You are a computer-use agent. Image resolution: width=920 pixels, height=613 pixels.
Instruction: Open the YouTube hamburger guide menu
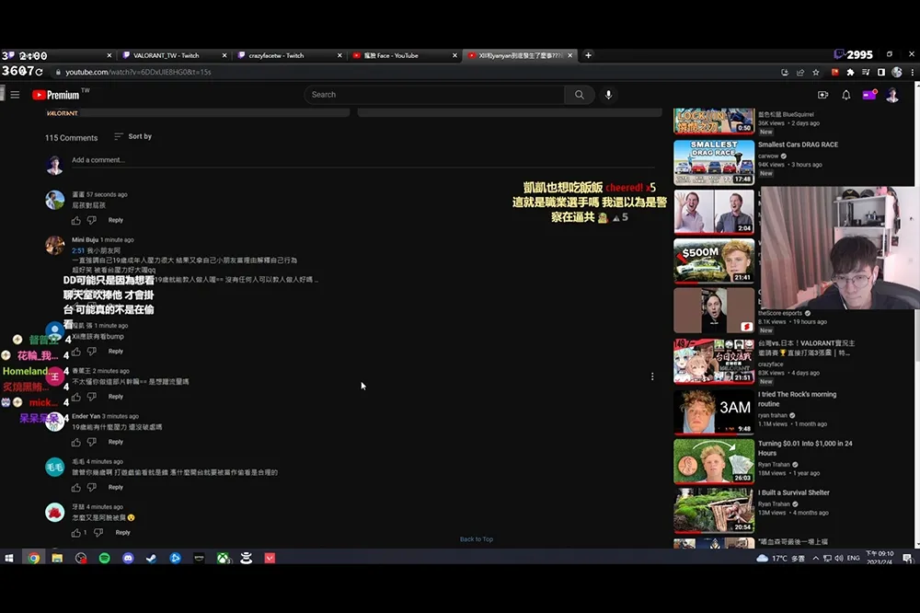coord(16,95)
